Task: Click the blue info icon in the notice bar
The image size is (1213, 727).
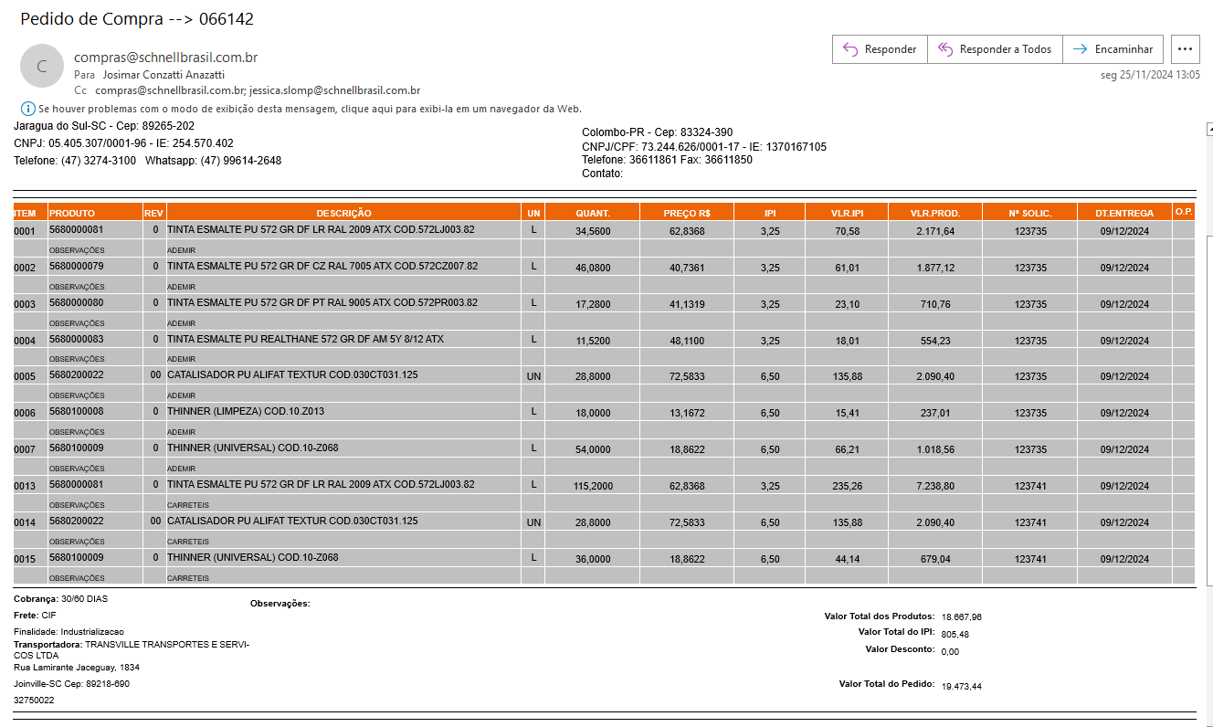Action: 27,109
